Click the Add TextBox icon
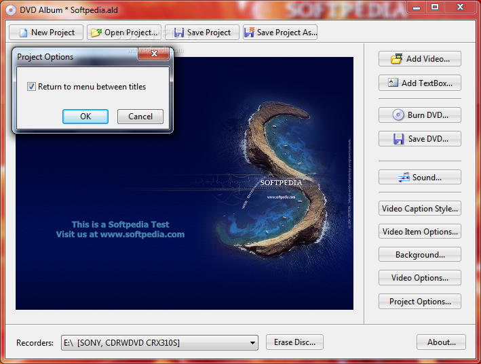The height and width of the screenshot is (364, 481). [393, 83]
